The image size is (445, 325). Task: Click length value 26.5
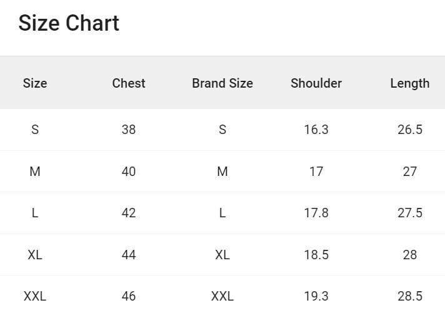[x=410, y=130]
